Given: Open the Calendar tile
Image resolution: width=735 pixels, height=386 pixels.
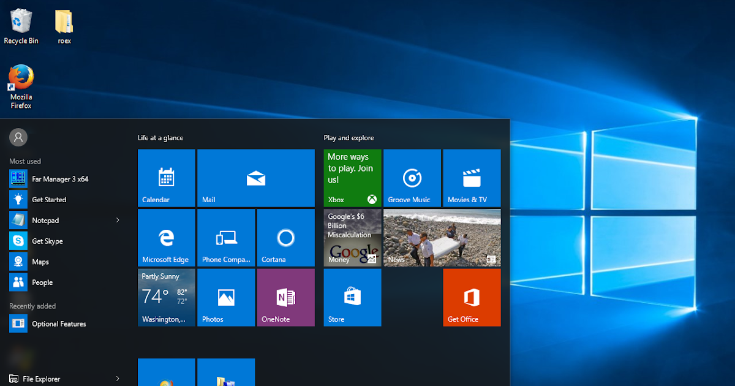Looking at the screenshot, I should click(x=166, y=178).
